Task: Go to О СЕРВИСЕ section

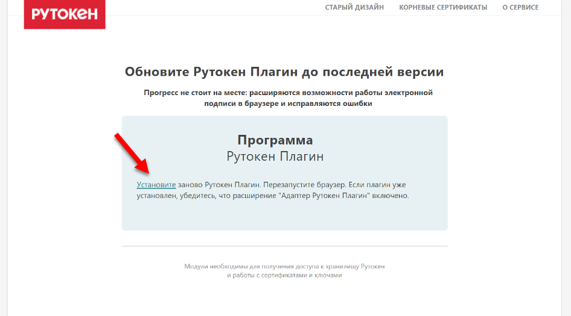Action: [520, 7]
